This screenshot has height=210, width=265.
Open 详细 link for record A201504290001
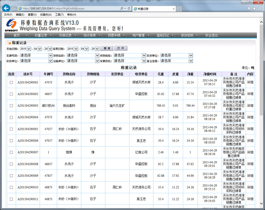250,82
